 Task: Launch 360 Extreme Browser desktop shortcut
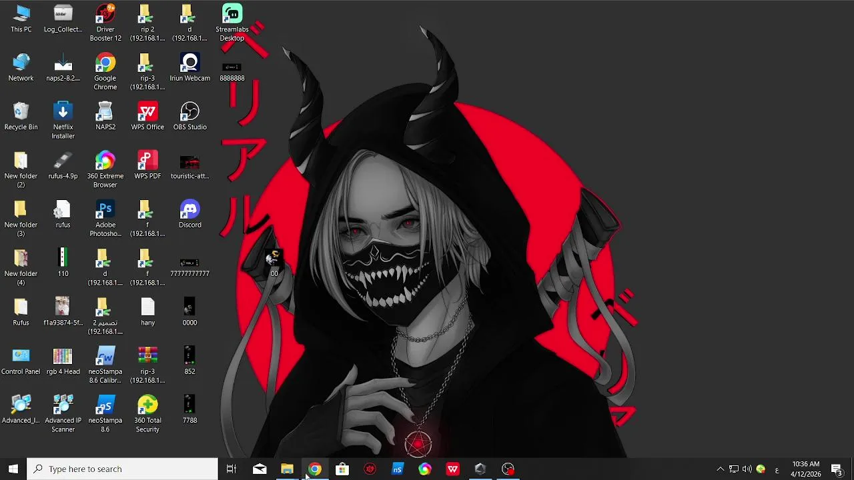(105, 169)
